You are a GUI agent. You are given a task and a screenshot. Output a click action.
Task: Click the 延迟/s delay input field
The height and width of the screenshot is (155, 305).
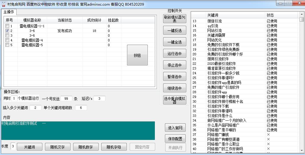[99, 99]
